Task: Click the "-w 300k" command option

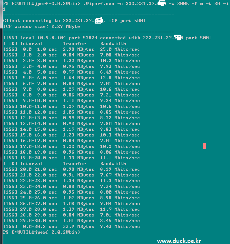Action: (179, 4)
